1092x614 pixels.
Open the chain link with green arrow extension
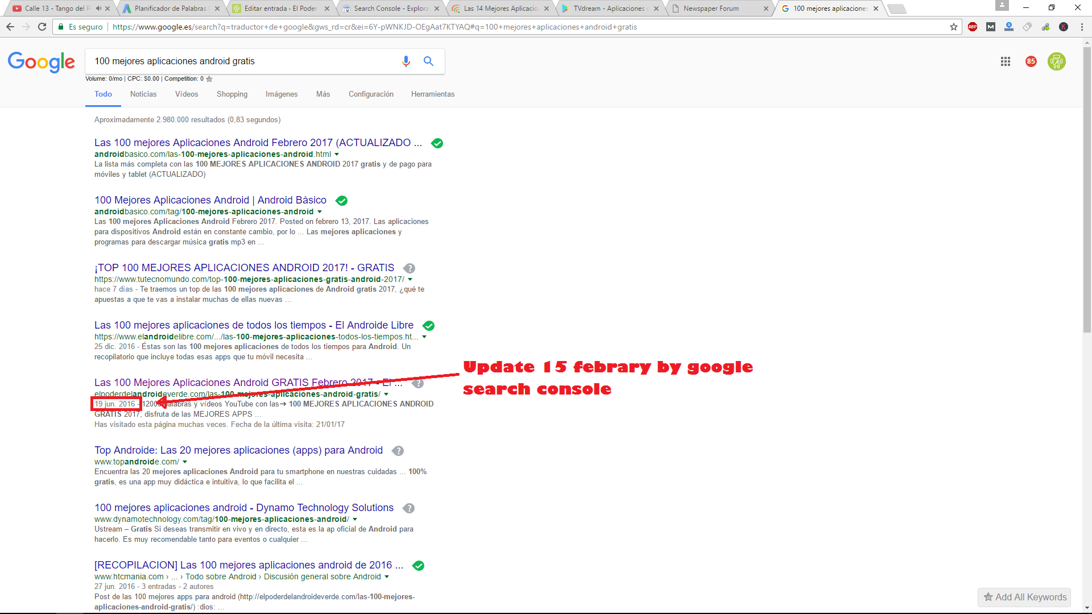pyautogui.click(x=1045, y=27)
